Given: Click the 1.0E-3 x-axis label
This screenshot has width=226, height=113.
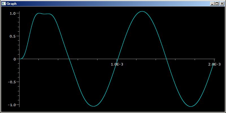Looking at the screenshot, I should 117,64.
